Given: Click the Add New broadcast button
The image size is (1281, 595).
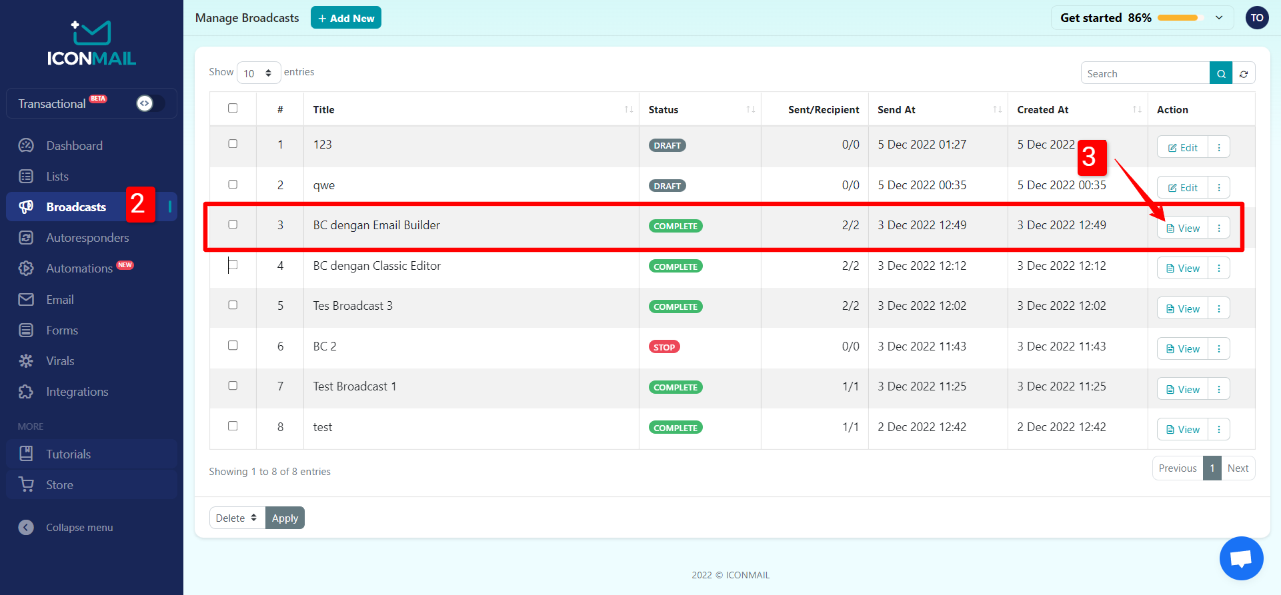Looking at the screenshot, I should pos(345,18).
